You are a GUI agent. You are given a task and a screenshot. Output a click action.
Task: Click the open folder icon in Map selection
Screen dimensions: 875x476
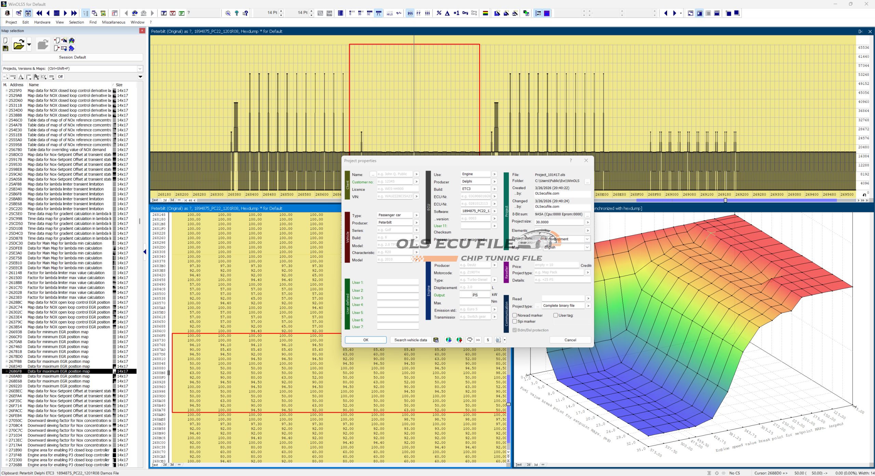(18, 44)
